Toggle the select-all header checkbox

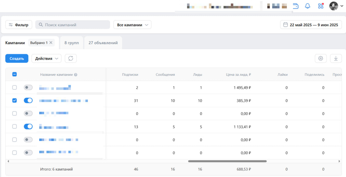pyautogui.click(x=14, y=74)
